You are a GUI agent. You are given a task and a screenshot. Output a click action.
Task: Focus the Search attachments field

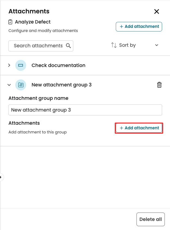(x=38, y=46)
